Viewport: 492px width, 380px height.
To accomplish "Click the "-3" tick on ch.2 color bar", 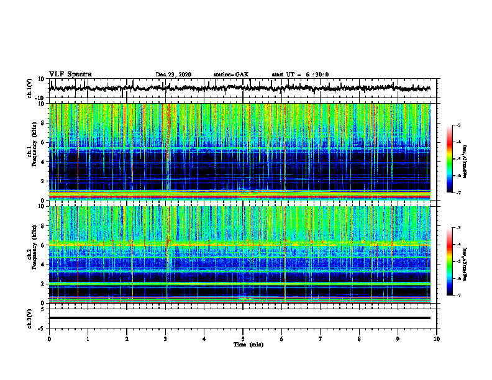I will tap(458, 228).
